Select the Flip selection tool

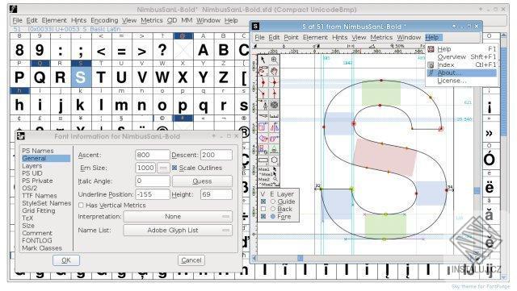click(274, 127)
